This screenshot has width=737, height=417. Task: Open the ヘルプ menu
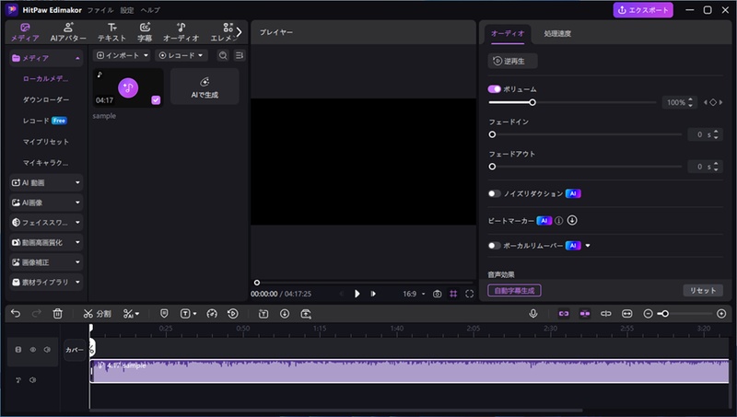(x=150, y=10)
